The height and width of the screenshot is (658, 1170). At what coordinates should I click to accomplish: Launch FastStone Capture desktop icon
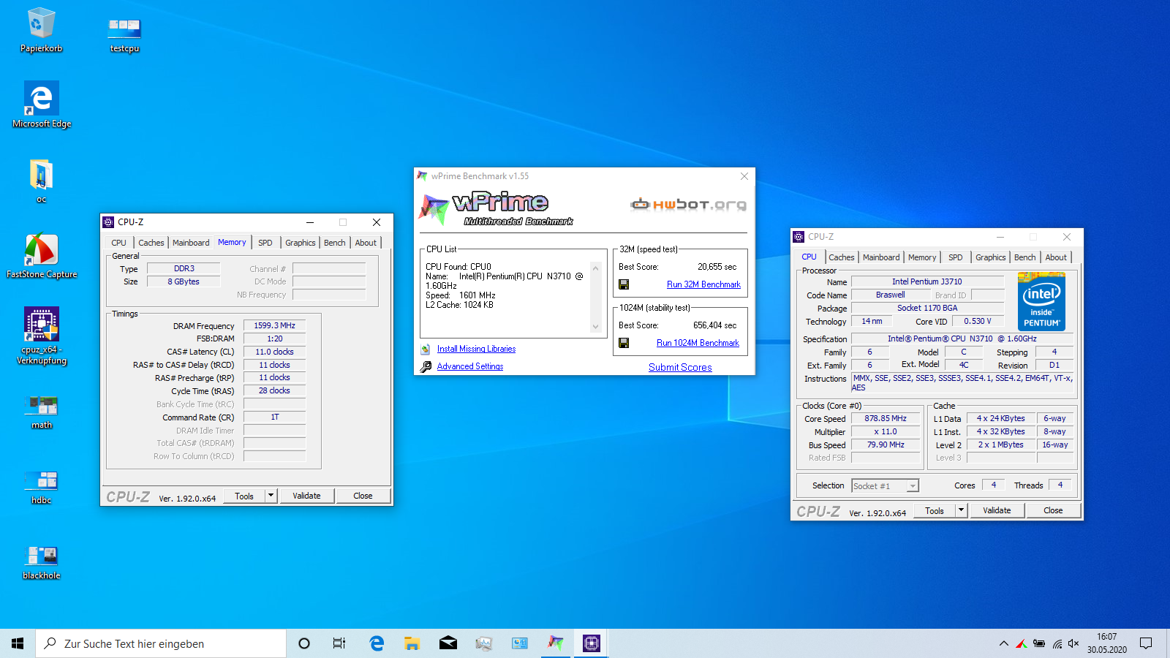coord(42,257)
